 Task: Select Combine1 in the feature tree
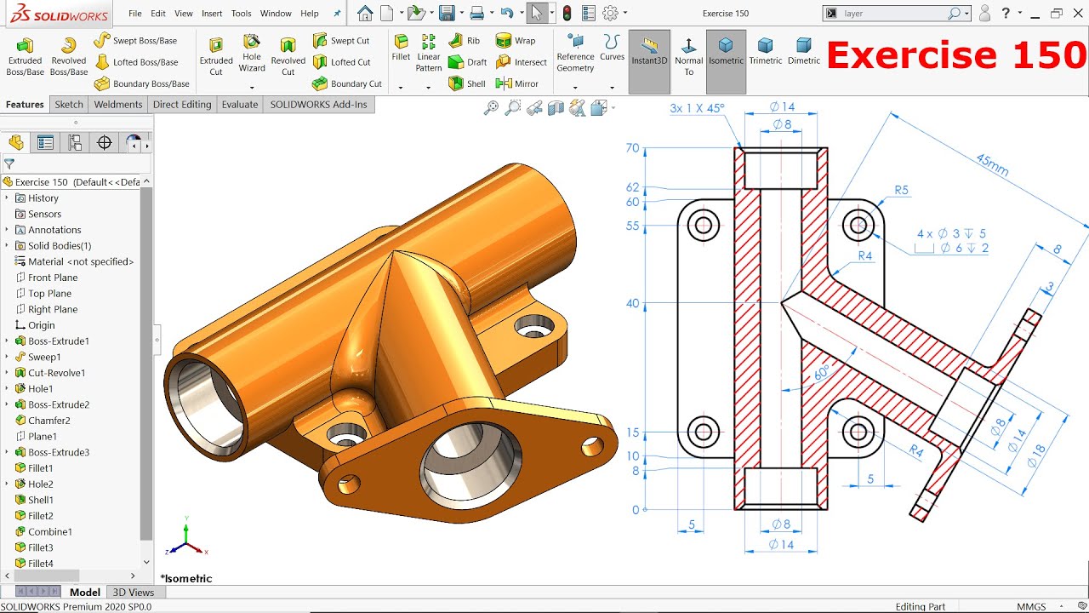pyautogui.click(x=43, y=531)
